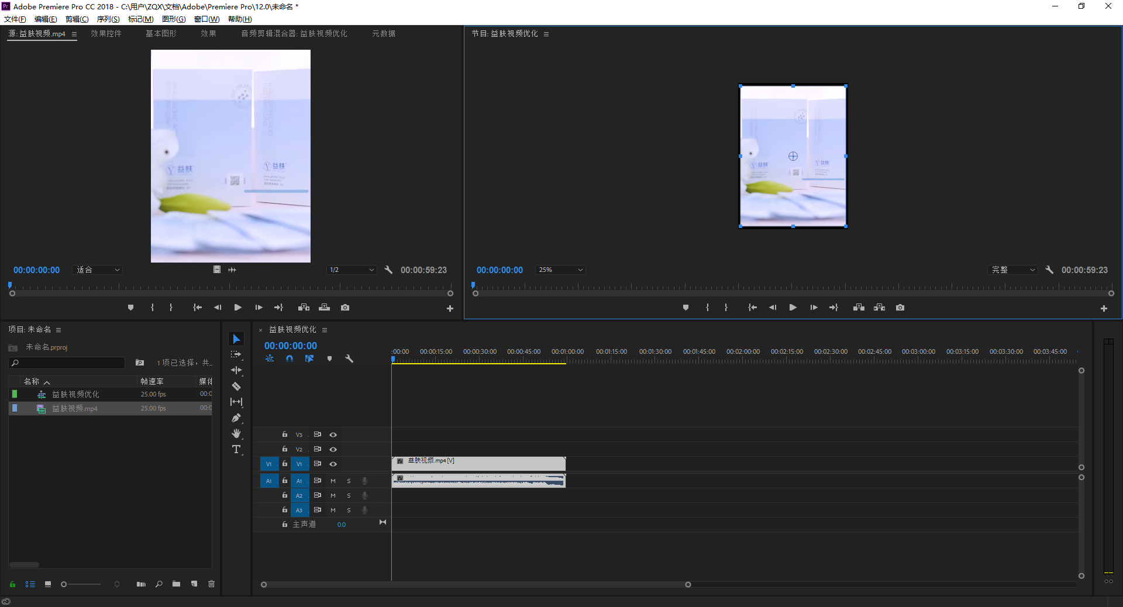The image size is (1123, 607).
Task: Open Source monitor settings wrench
Action: (388, 270)
